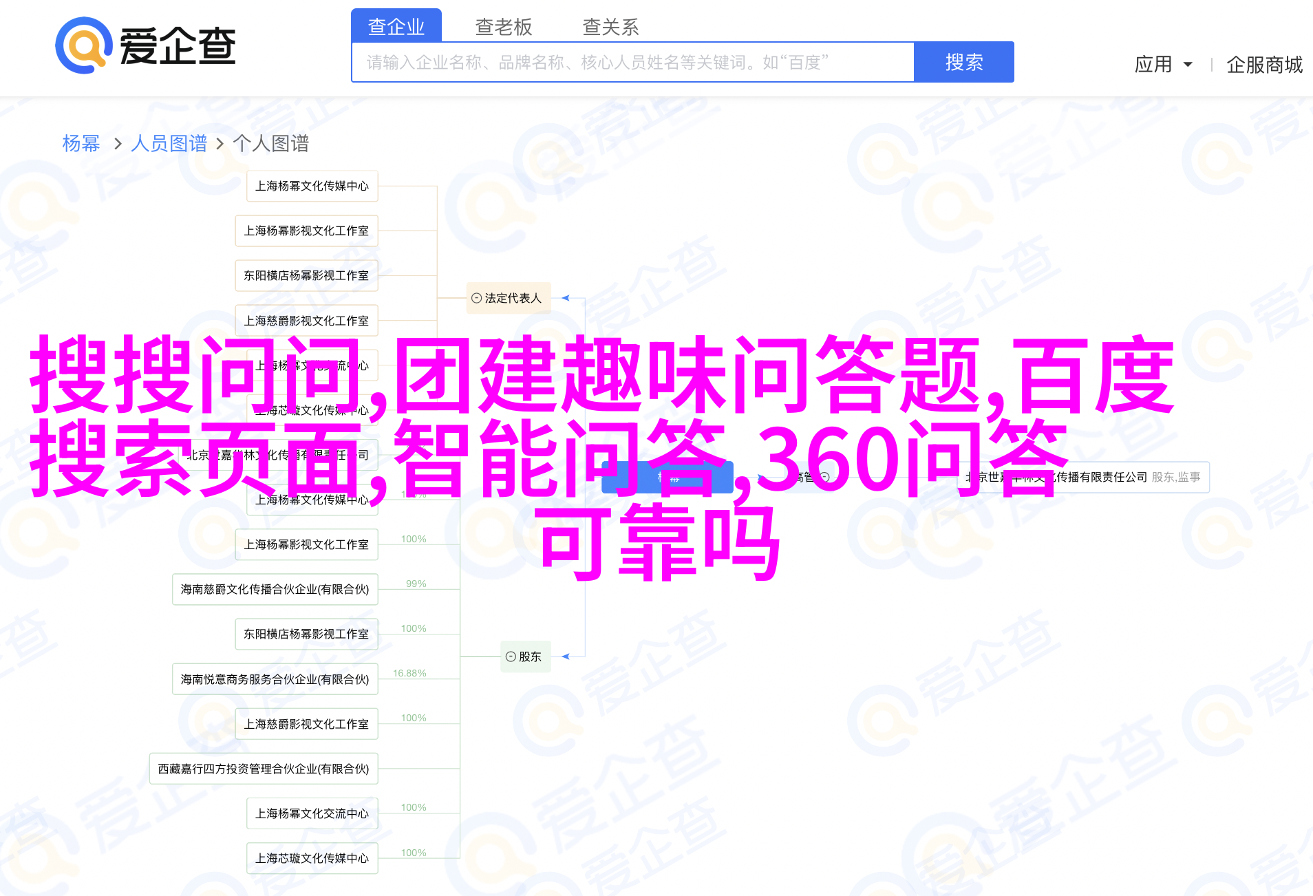This screenshot has width=1313, height=896.
Task: Open 海南慈爵文化传播合伙企业(有限合伙) node
Action: tap(275, 589)
